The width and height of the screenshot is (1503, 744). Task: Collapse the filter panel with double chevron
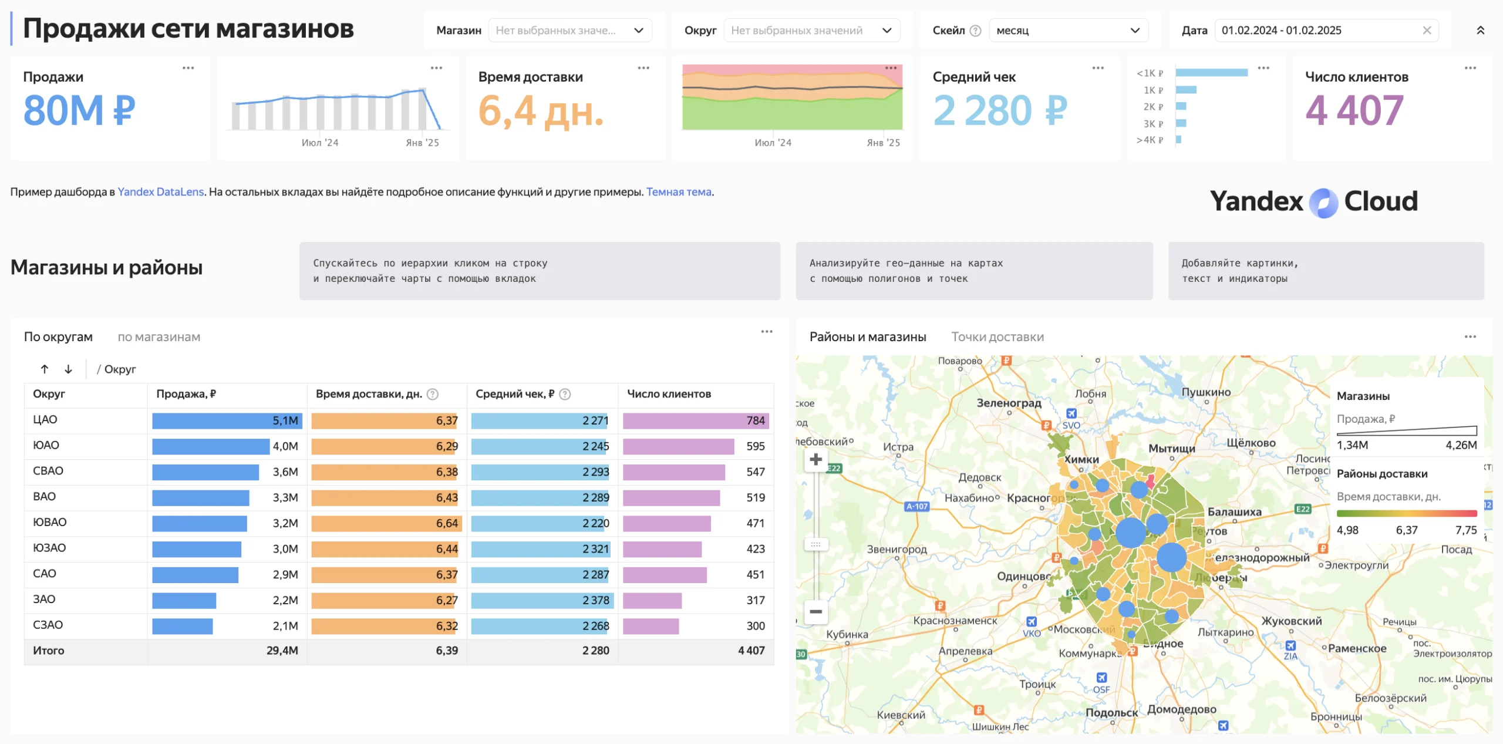coord(1480,31)
